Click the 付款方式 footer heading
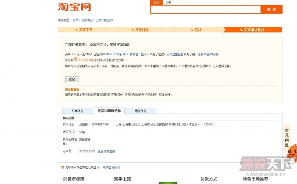The image size is (297, 184). pyautogui.click(x=209, y=179)
